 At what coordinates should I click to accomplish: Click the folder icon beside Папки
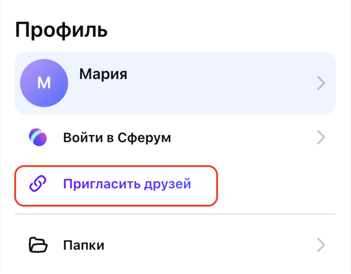[x=38, y=244]
